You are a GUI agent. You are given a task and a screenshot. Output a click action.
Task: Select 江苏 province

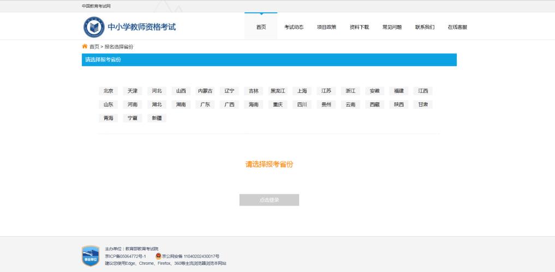[x=326, y=91]
